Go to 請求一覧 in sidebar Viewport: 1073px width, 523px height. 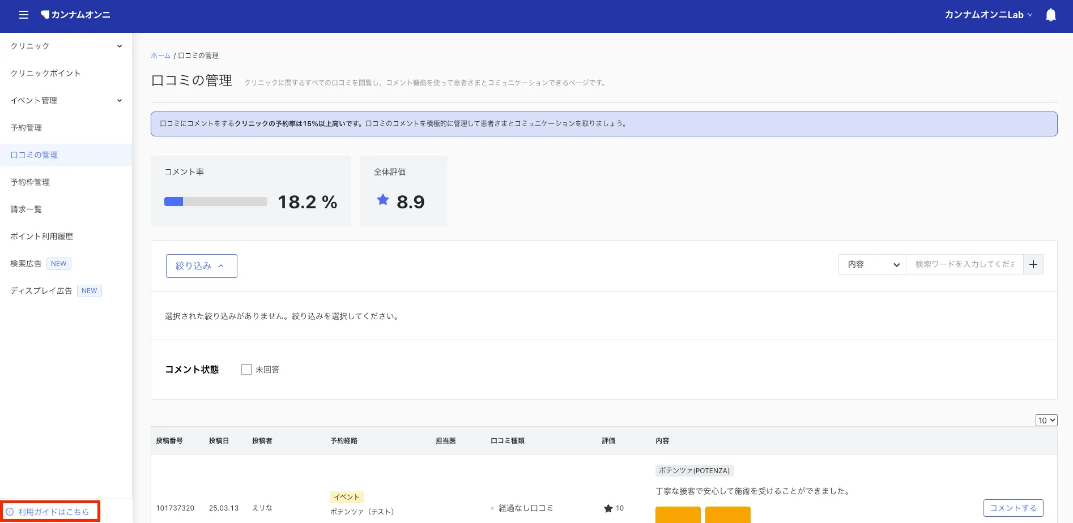pyautogui.click(x=26, y=209)
